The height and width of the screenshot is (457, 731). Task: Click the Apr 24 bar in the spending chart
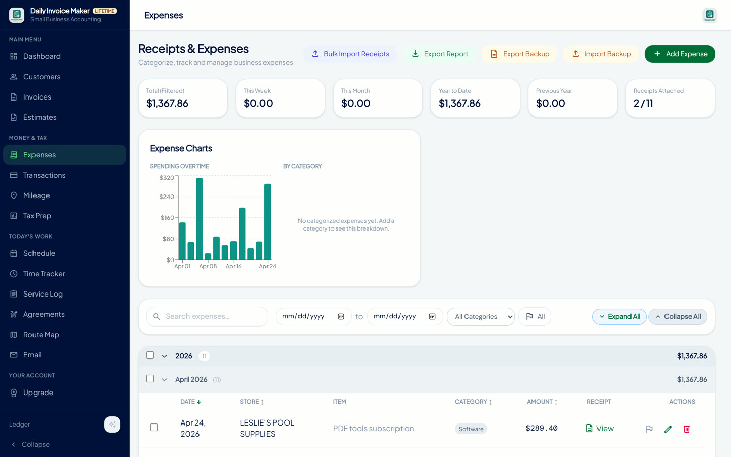pos(268,222)
